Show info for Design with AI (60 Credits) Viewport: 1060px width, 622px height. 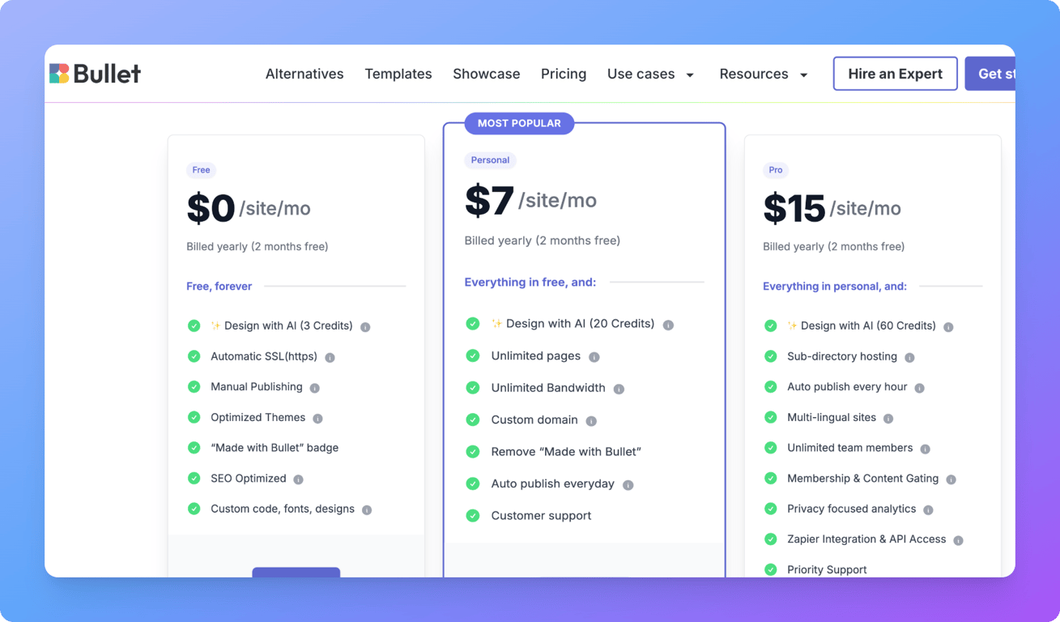[948, 327]
